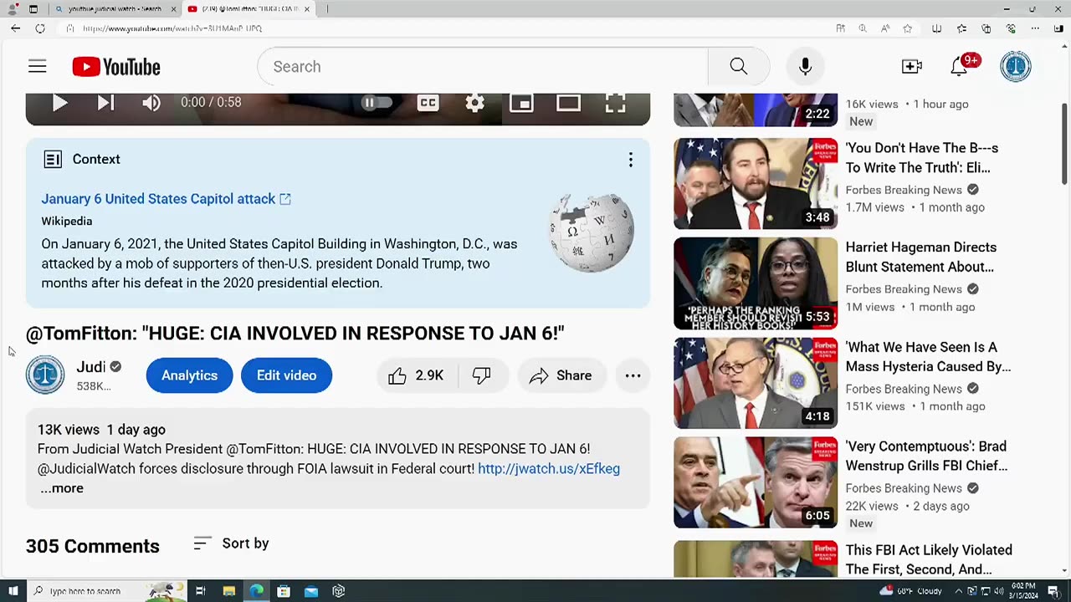Open 'You Don't Have The B---s' video thumbnail
1071x602 pixels.
point(756,184)
